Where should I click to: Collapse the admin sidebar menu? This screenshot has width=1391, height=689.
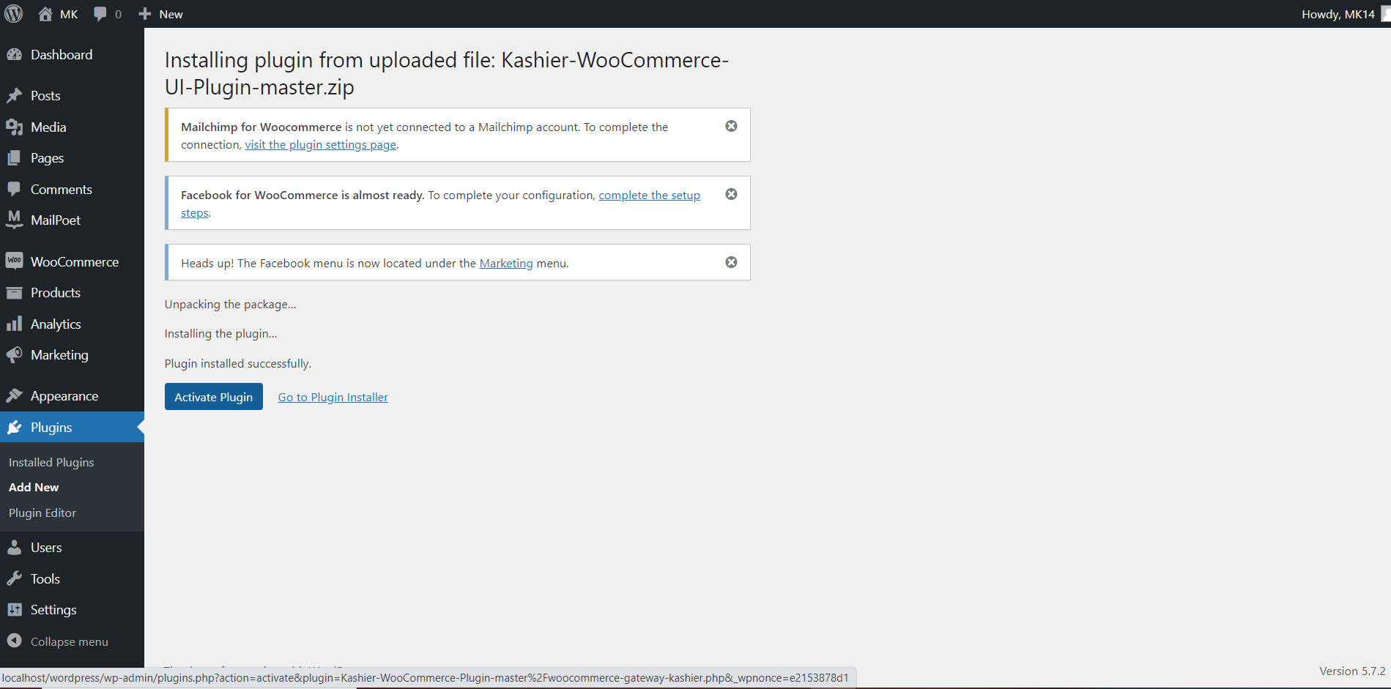click(69, 641)
